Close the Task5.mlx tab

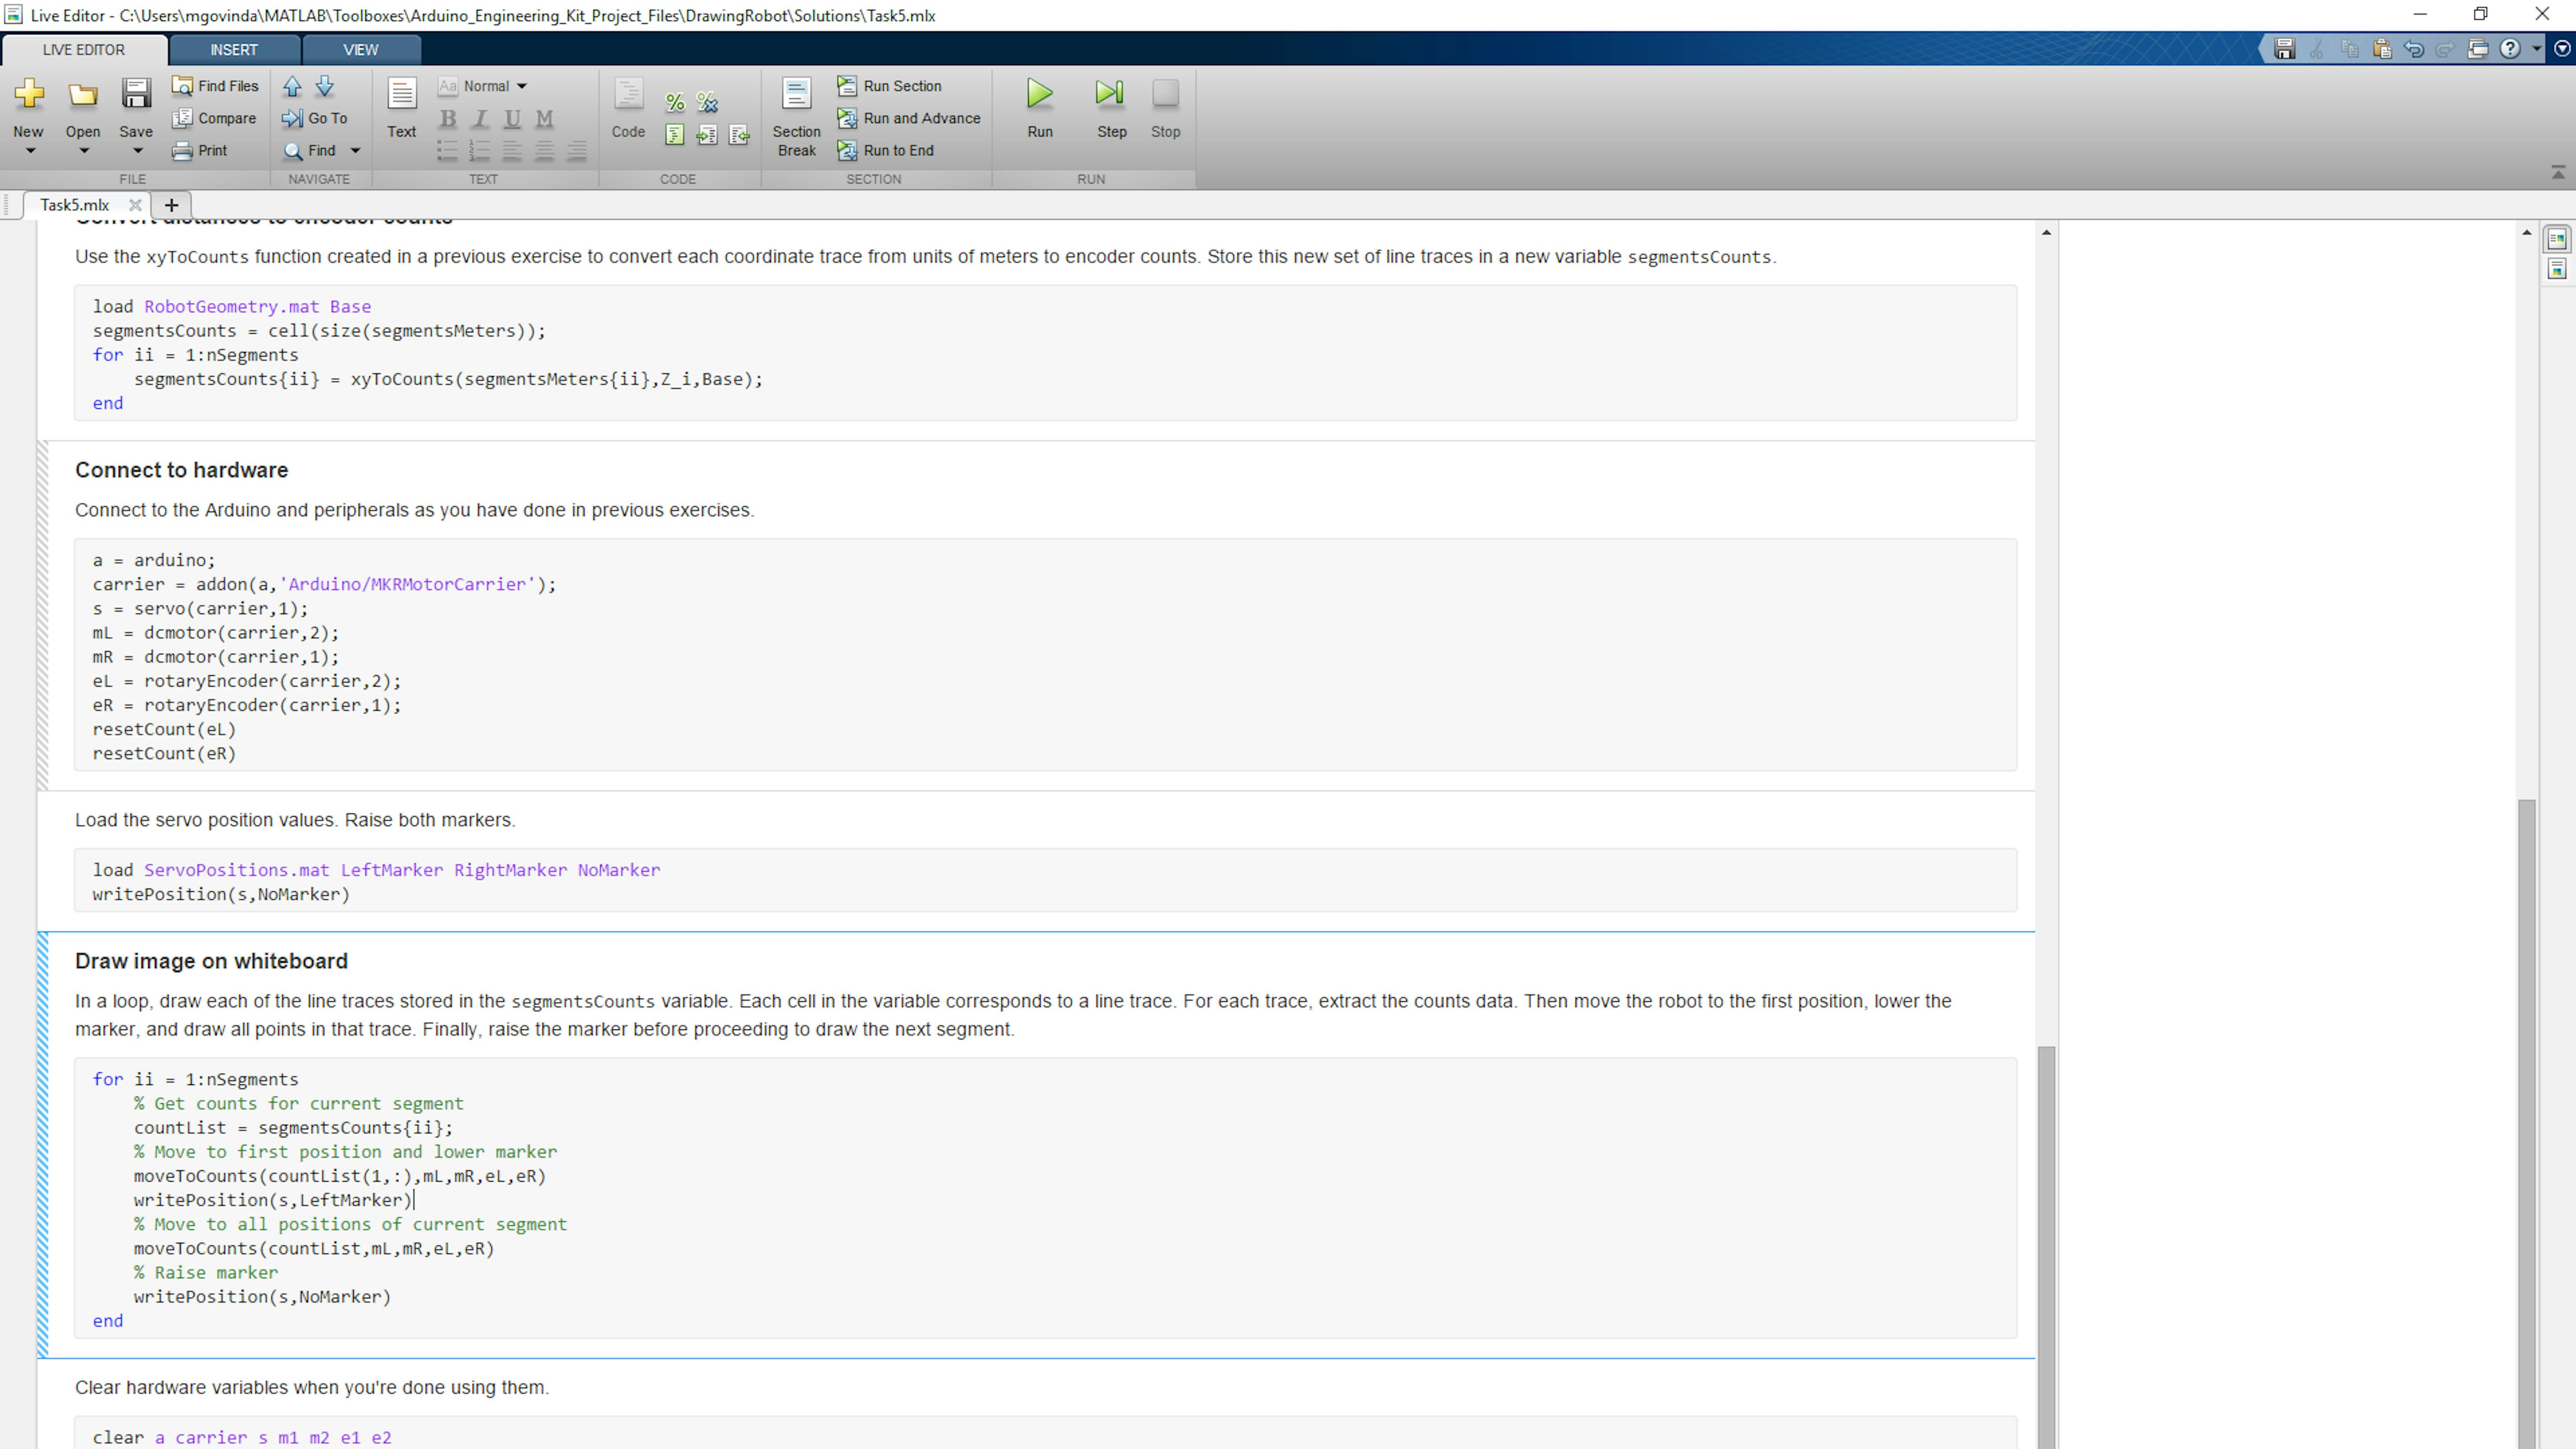135,205
